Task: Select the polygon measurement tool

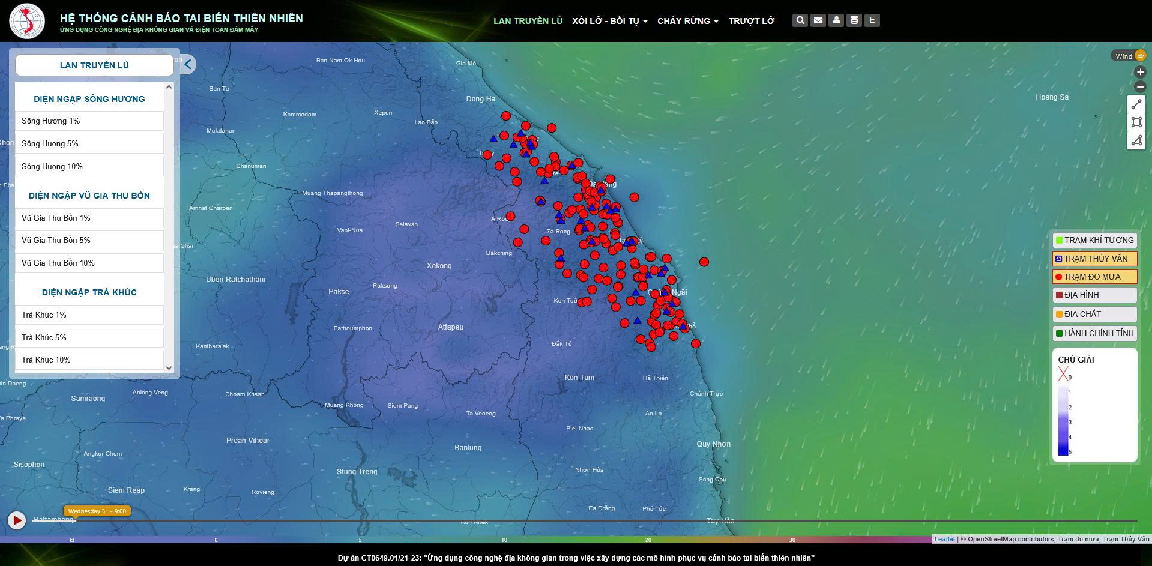Action: [1136, 140]
